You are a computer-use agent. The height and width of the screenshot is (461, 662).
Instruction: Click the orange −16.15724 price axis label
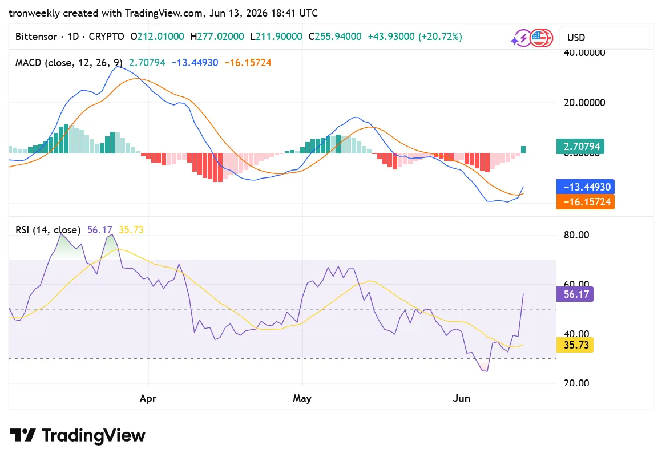click(x=586, y=202)
